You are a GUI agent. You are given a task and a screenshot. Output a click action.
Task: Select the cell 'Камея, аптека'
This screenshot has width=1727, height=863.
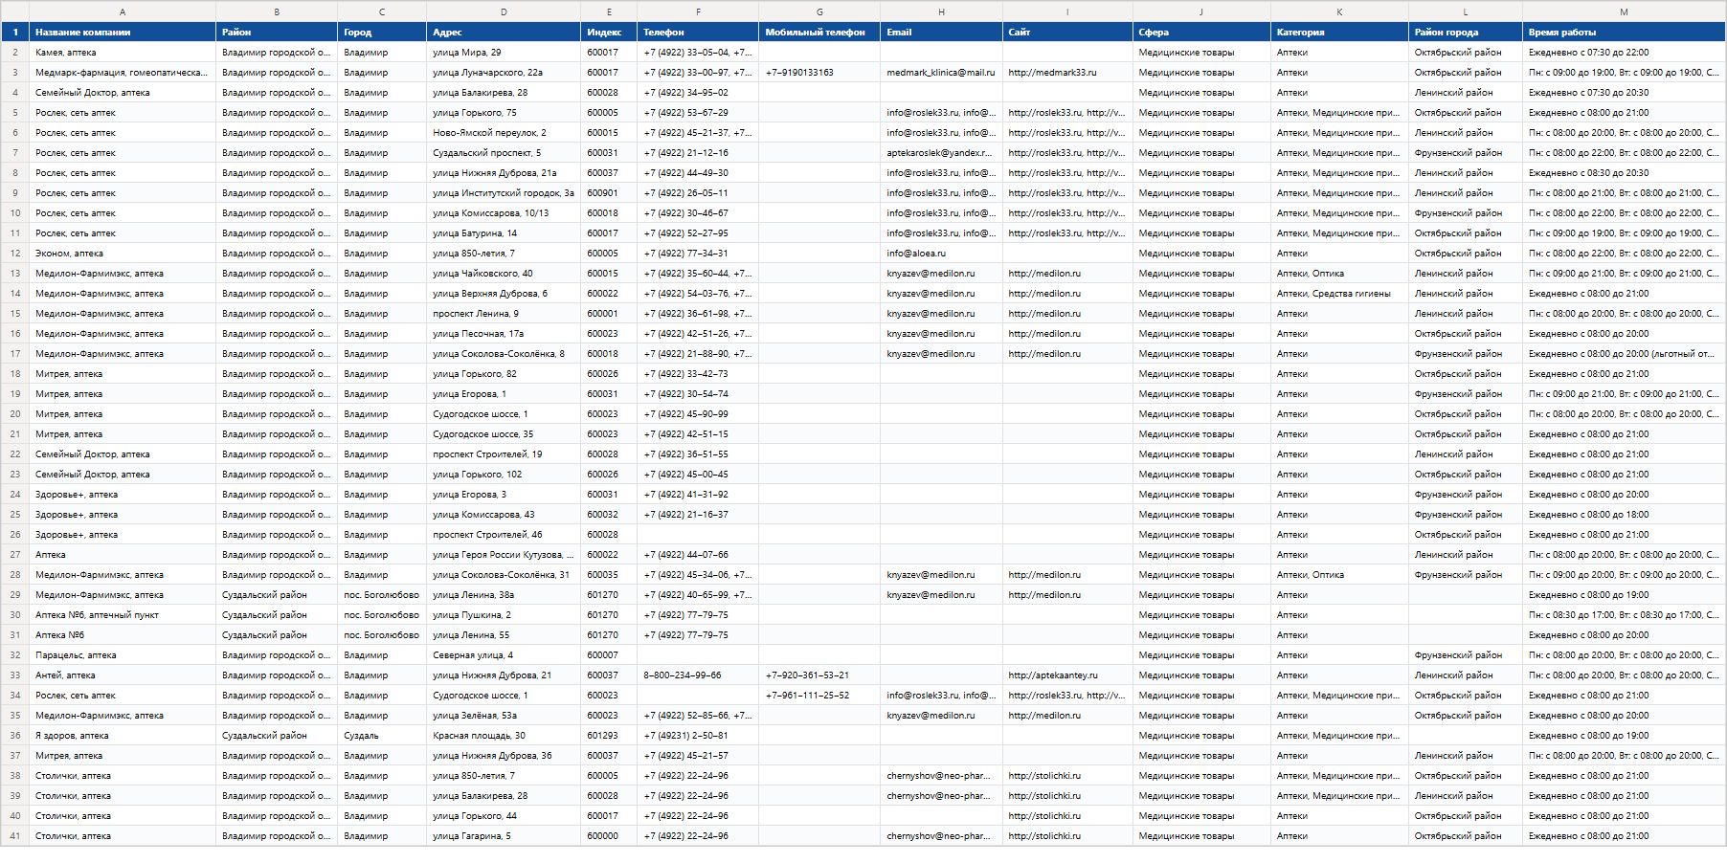pyautogui.click(x=123, y=53)
